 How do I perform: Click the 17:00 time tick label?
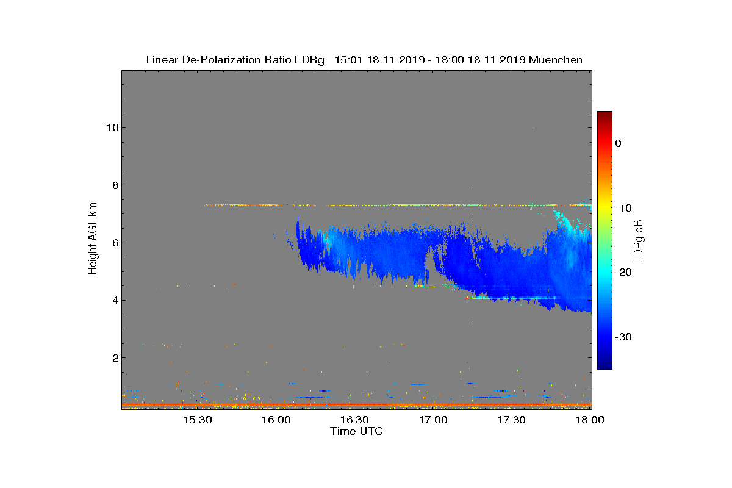(x=433, y=420)
